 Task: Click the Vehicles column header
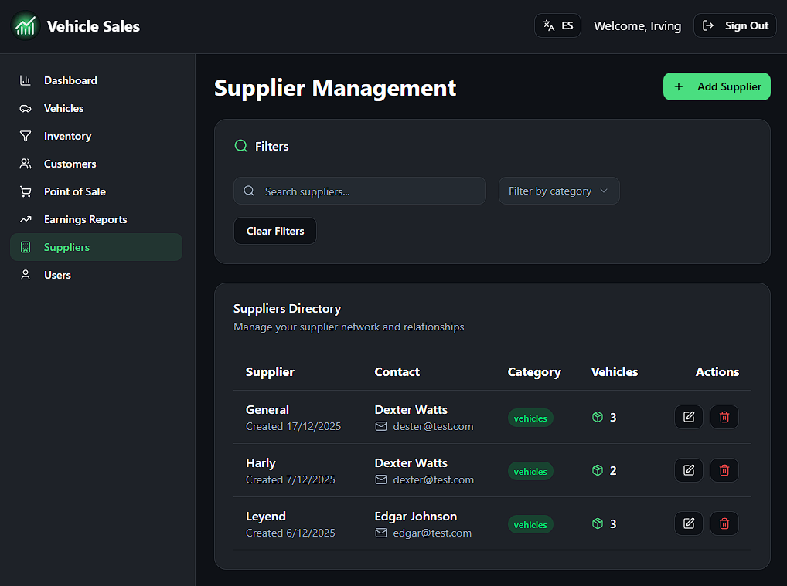click(x=615, y=372)
